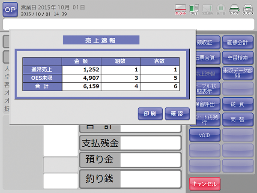
Task: Click the OES未収 row header
Action: tap(42, 78)
